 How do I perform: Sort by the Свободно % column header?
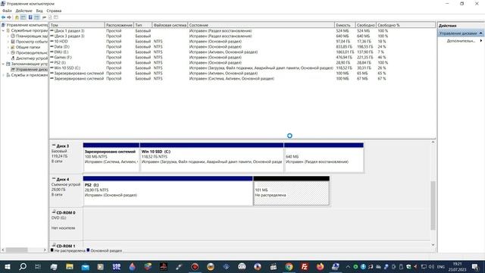(405, 25)
